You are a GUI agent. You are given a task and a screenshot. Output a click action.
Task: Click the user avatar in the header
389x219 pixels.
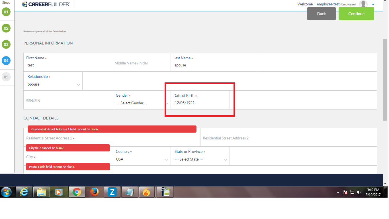click(x=363, y=4)
